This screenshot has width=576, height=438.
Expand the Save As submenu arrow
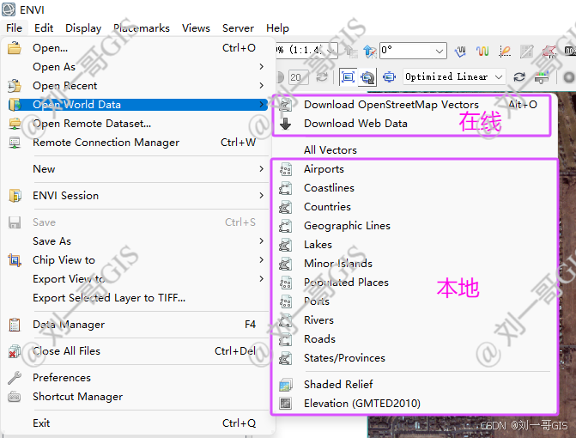pyautogui.click(x=262, y=240)
